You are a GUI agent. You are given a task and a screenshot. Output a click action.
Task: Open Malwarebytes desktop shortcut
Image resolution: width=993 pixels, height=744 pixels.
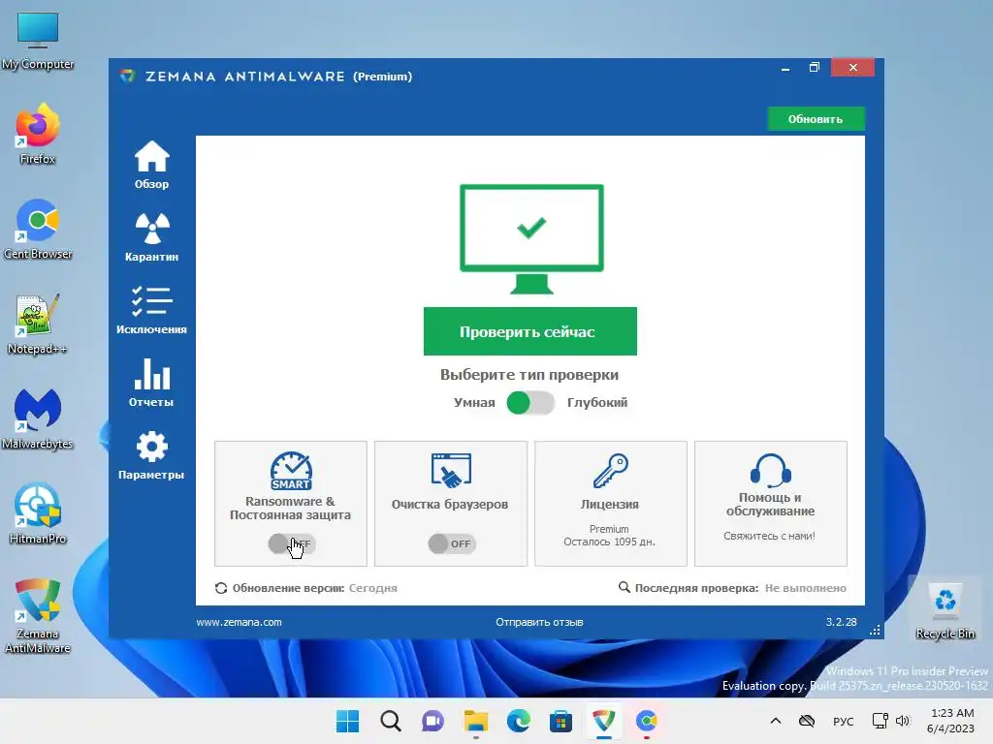(38, 418)
